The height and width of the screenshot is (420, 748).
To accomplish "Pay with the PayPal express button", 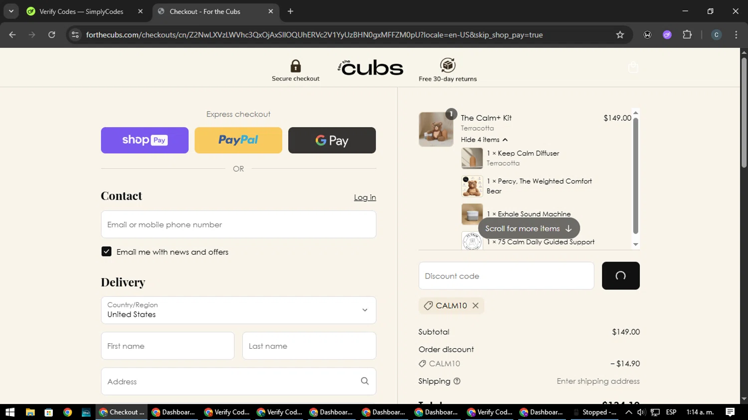I will click(x=238, y=140).
